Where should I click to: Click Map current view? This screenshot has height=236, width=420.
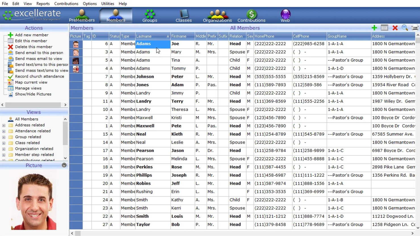tap(31, 82)
